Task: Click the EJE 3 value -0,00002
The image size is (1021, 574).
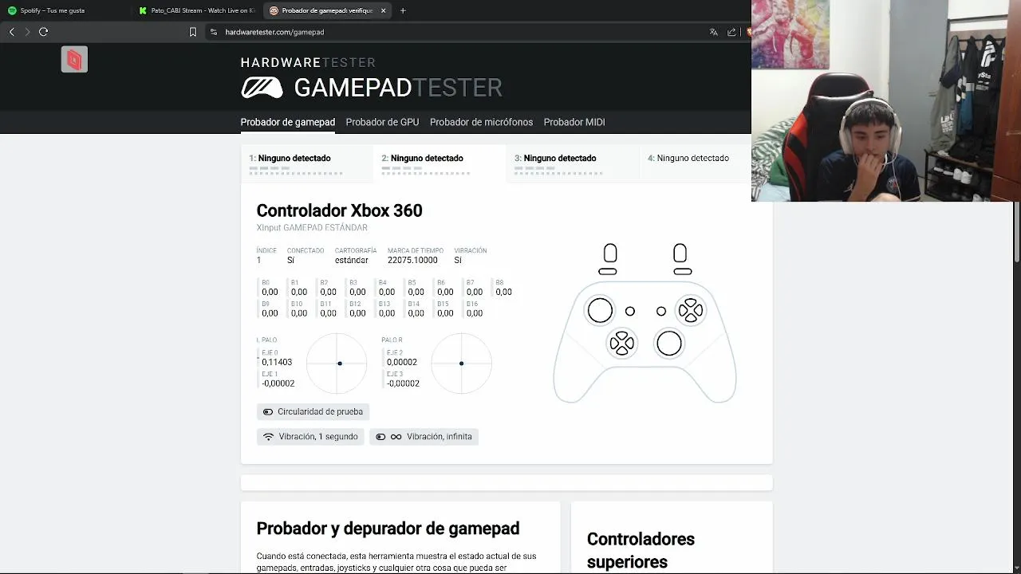Action: [x=404, y=383]
